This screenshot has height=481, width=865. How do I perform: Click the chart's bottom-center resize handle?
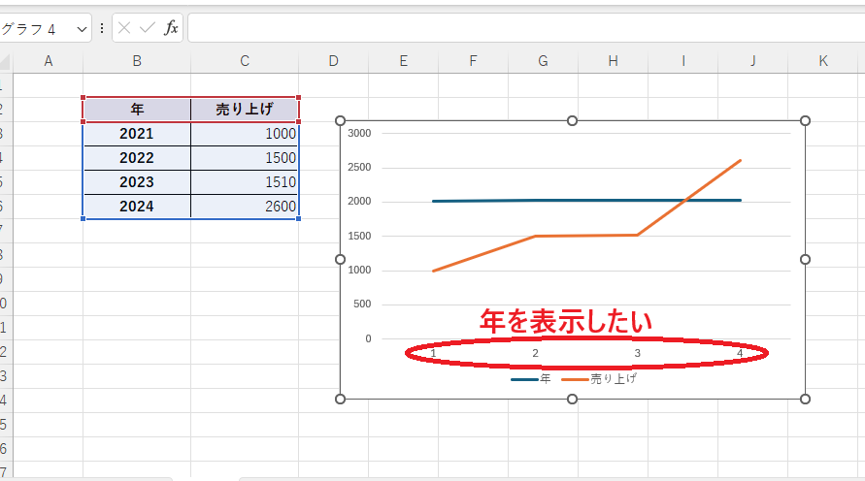click(572, 399)
